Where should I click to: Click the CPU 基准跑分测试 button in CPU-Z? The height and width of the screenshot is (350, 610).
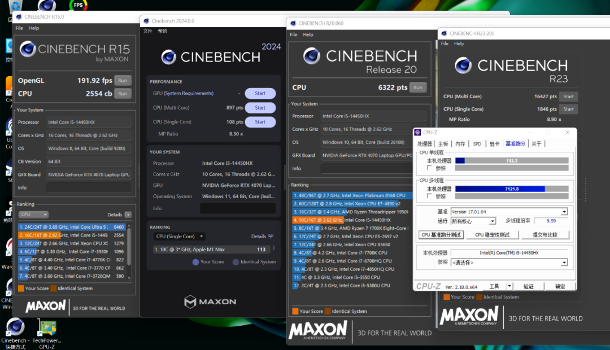(441, 235)
